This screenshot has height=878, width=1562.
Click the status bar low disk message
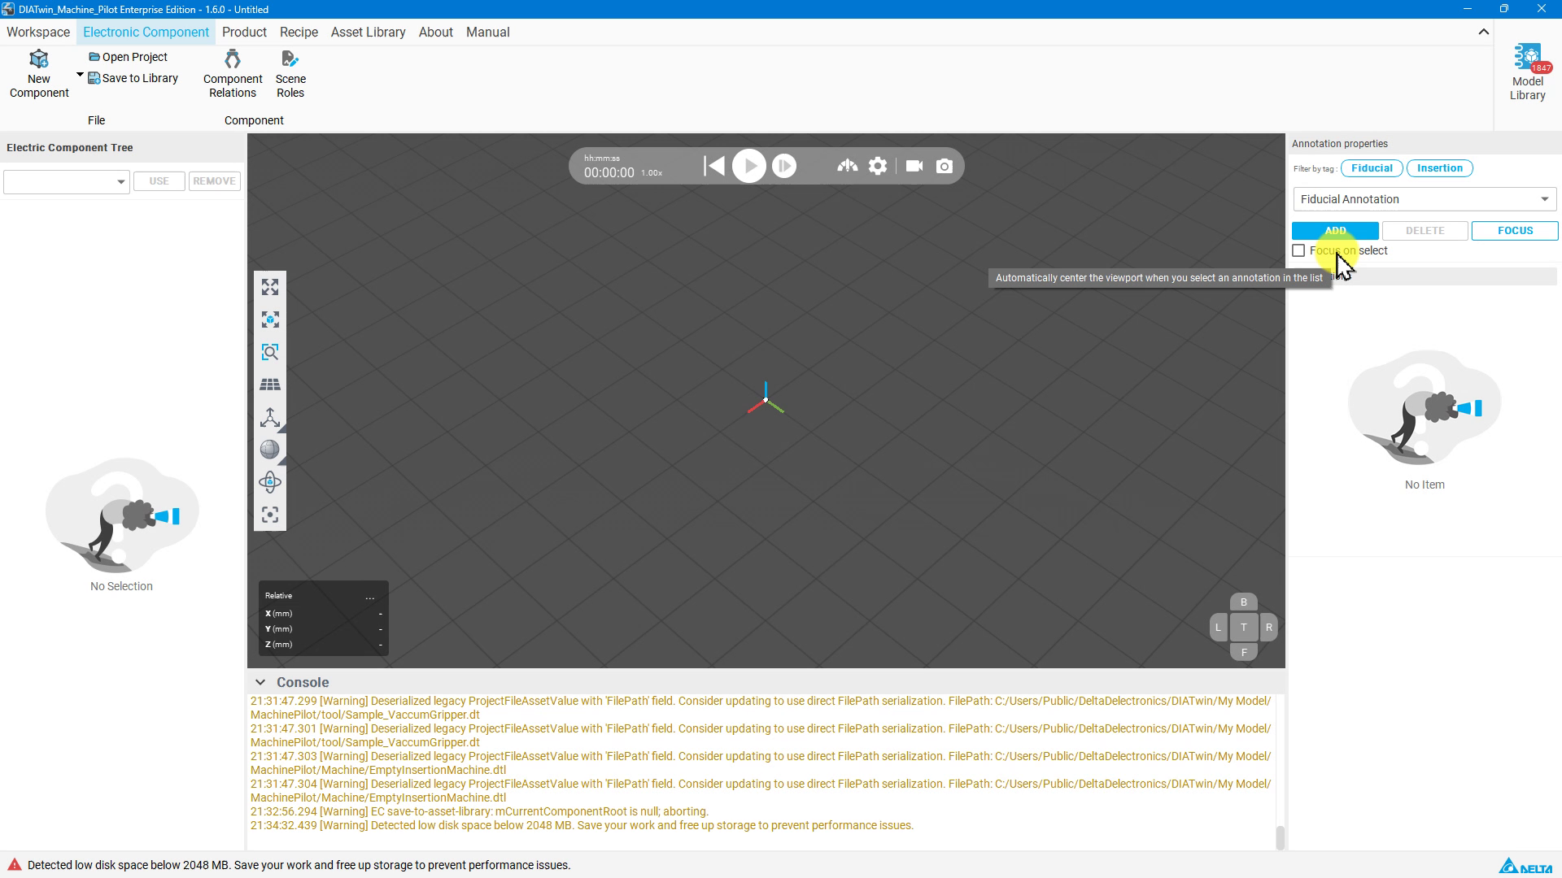click(299, 865)
